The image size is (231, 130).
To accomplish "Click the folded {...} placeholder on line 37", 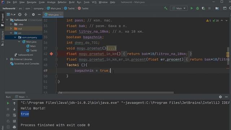I will click(112, 48).
